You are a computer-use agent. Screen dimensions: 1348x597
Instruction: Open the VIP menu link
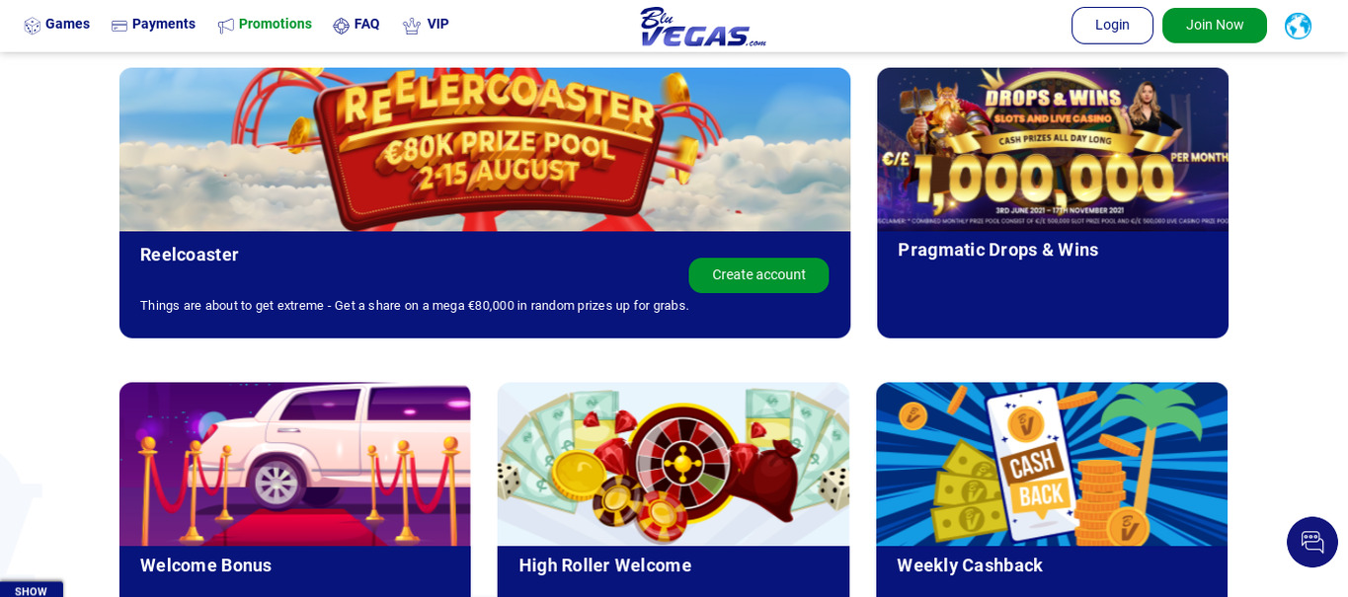[x=437, y=24]
